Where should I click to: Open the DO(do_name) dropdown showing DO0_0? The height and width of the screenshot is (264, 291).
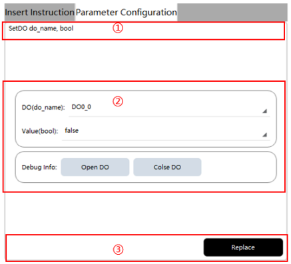click(169, 108)
